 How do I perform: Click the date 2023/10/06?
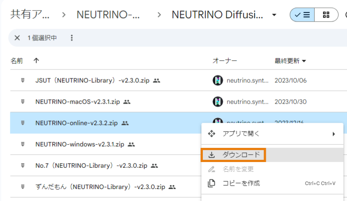click(x=291, y=81)
